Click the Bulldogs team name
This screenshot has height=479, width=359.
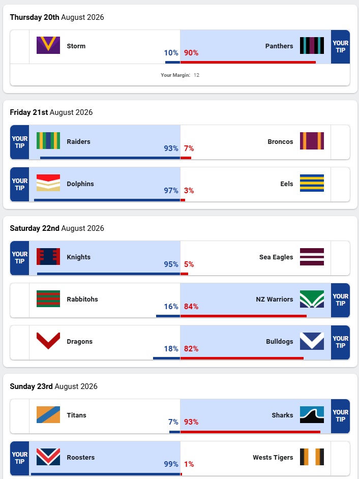280,342
